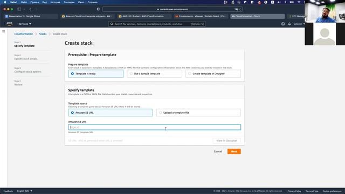
Task: Select the Use a sample template option
Action: 154,74
